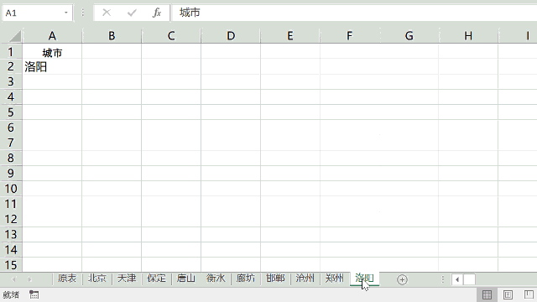Cancel entry with the X icon

point(107,13)
